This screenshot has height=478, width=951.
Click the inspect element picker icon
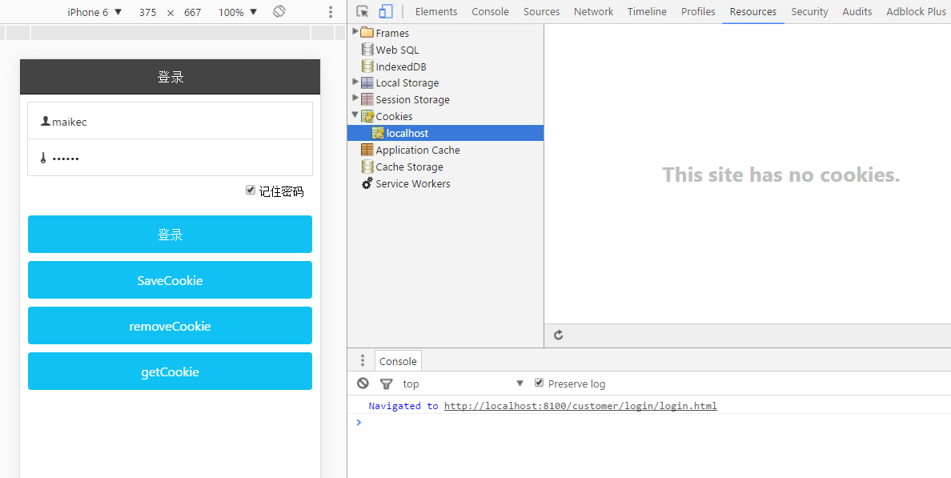[363, 11]
